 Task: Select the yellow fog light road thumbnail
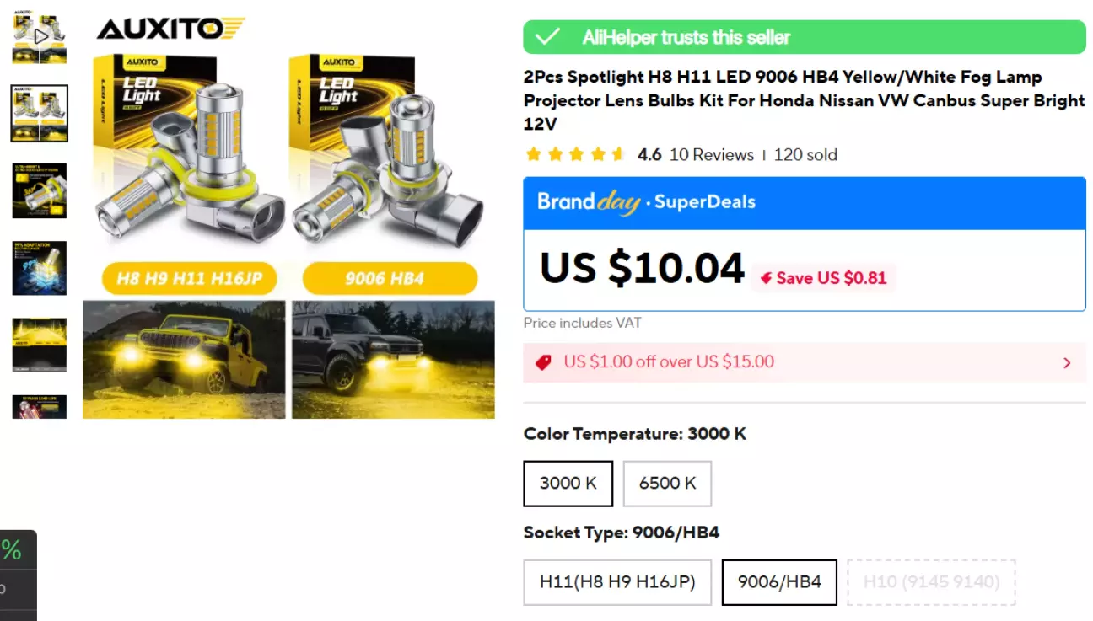coord(40,345)
